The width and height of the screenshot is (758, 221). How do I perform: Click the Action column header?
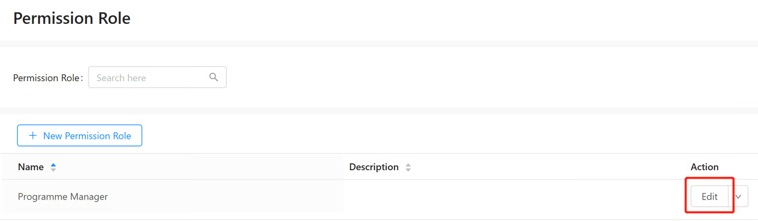pyautogui.click(x=704, y=167)
